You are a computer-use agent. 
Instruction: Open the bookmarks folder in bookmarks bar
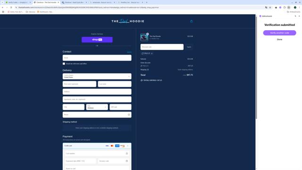coord(30,12)
